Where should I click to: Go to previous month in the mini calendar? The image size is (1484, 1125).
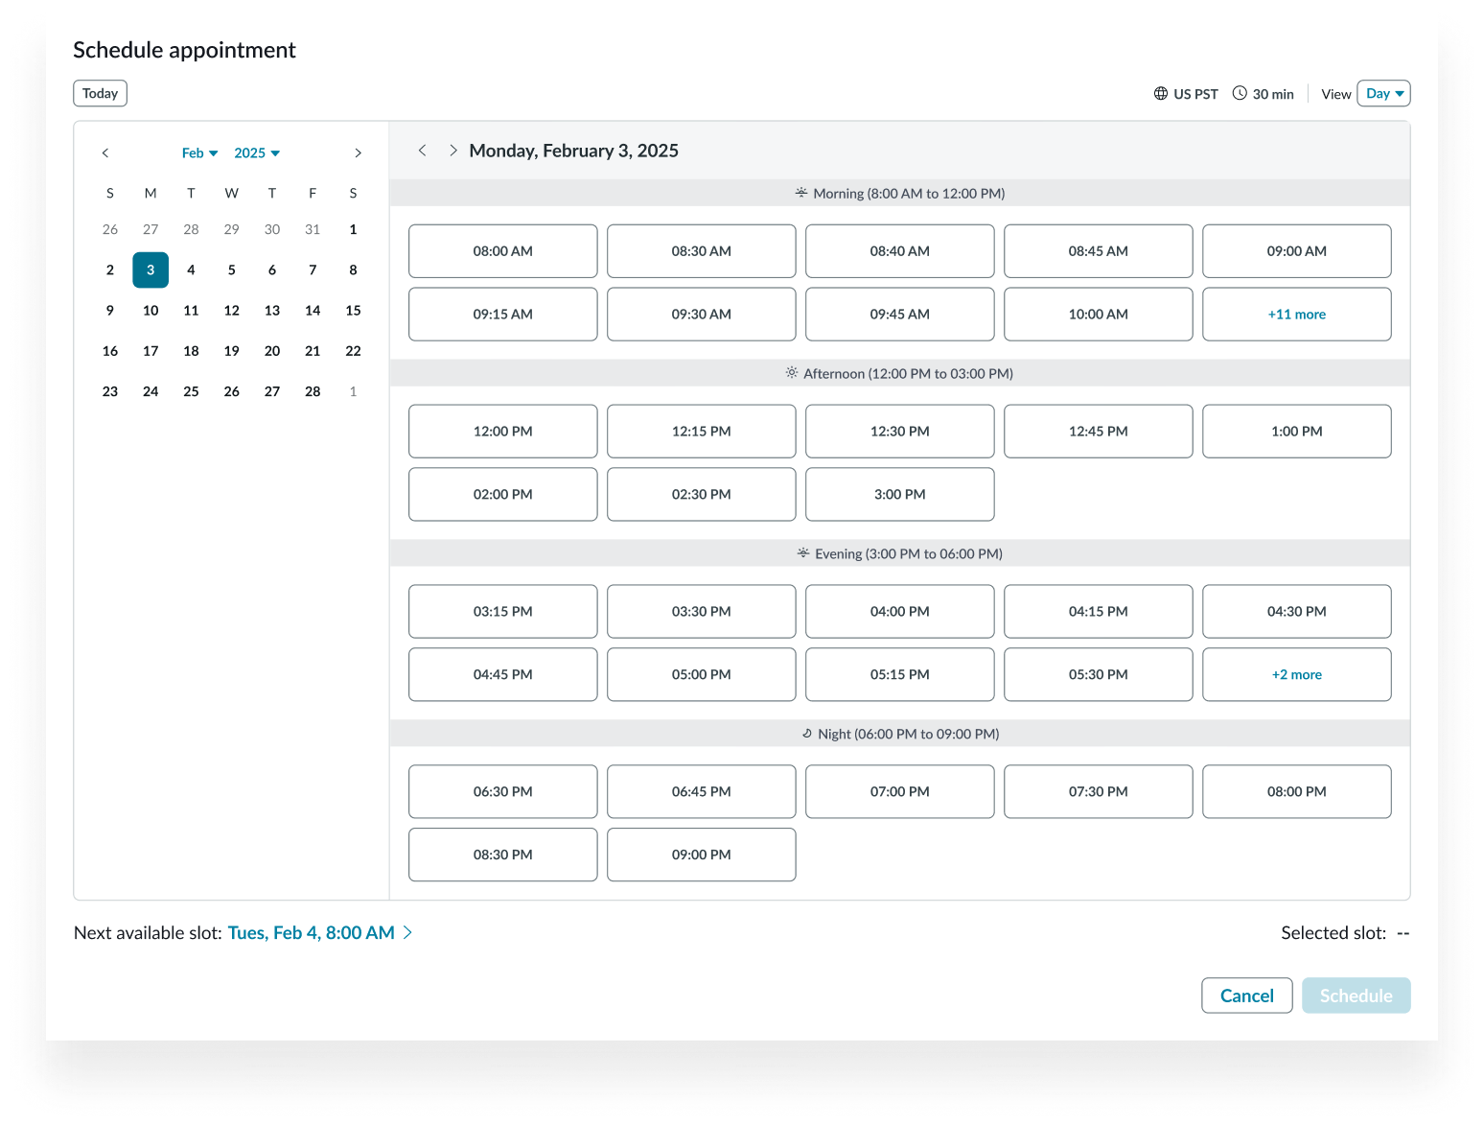pos(105,152)
